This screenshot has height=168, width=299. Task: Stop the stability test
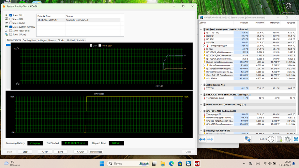25,152
